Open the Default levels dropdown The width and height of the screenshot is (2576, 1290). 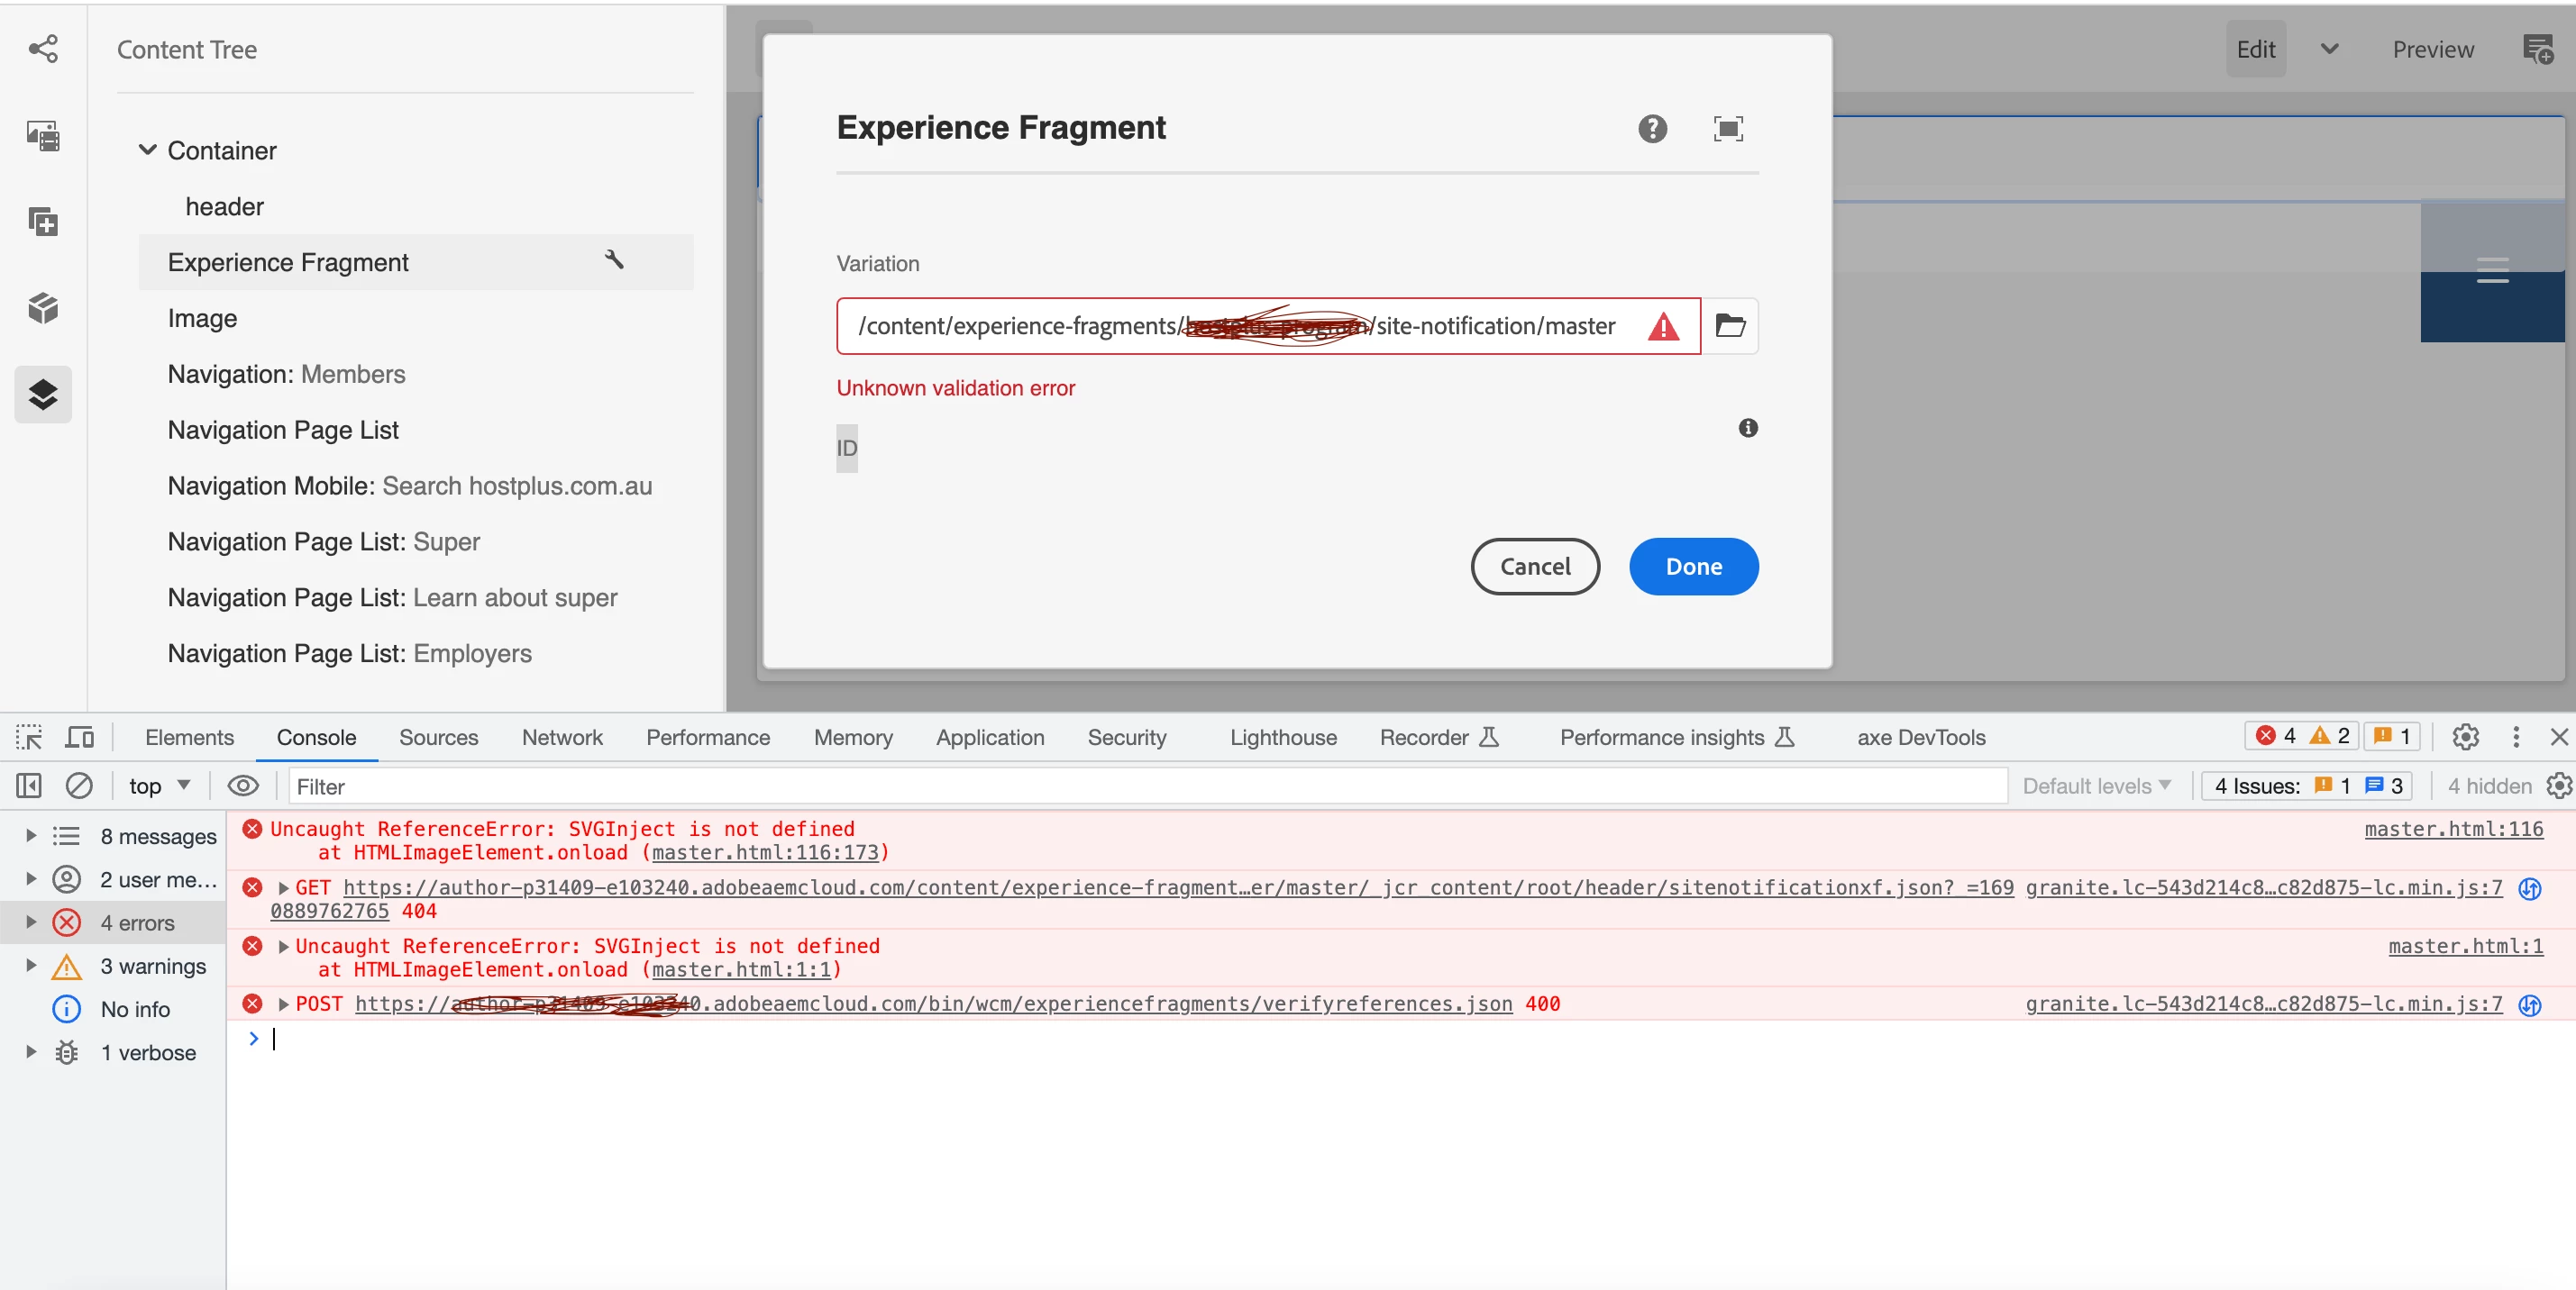coord(2095,786)
